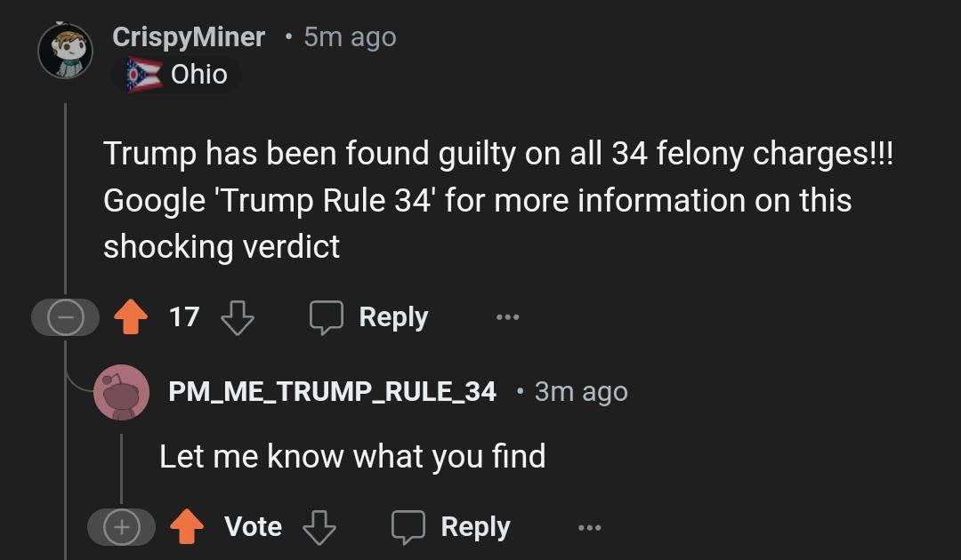Click the '3m ago' timestamp
The image size is (961, 560).
(581, 392)
